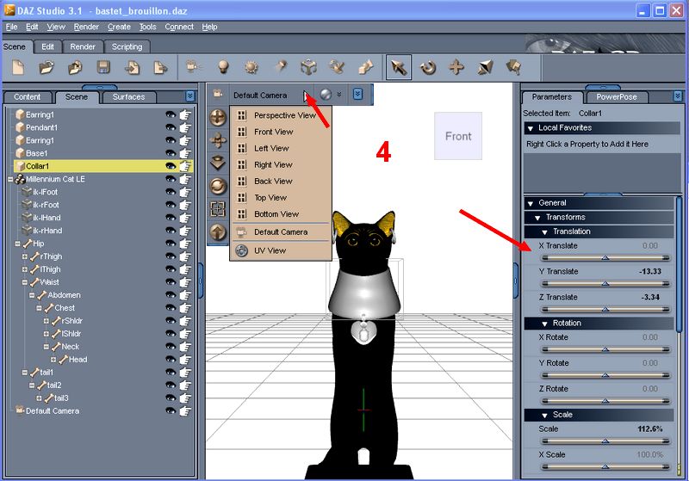Click the up arrow viewport control
The height and width of the screenshot is (481, 689).
coord(218,231)
